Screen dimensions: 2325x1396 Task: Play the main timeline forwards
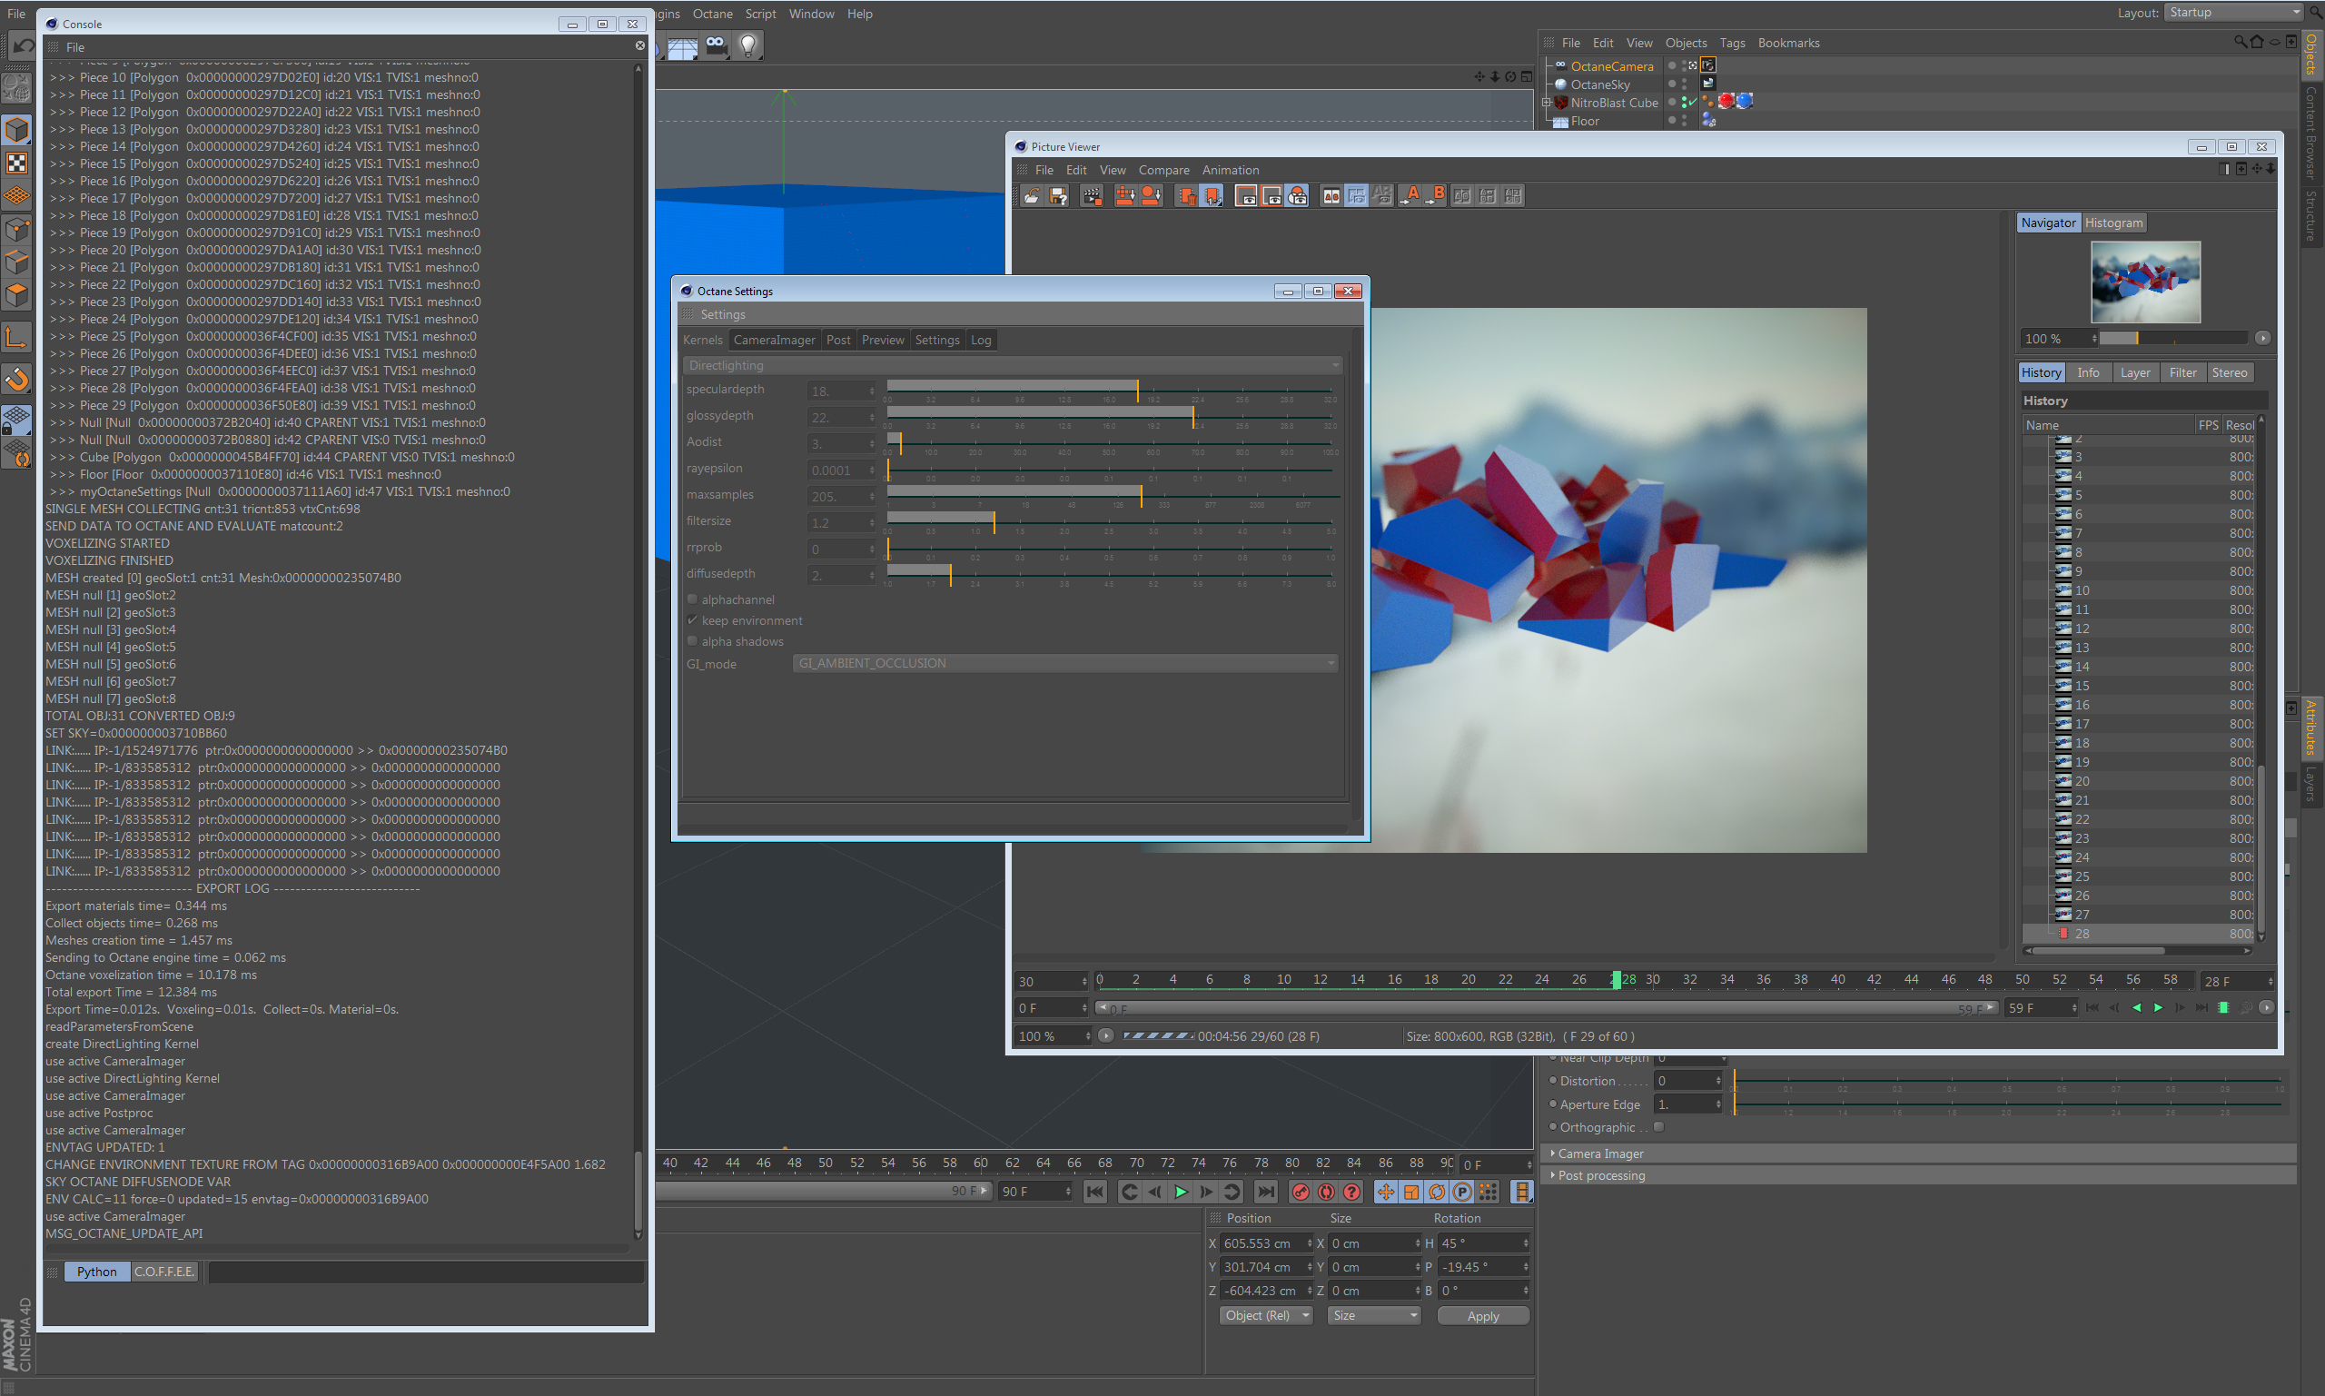(x=1181, y=1192)
